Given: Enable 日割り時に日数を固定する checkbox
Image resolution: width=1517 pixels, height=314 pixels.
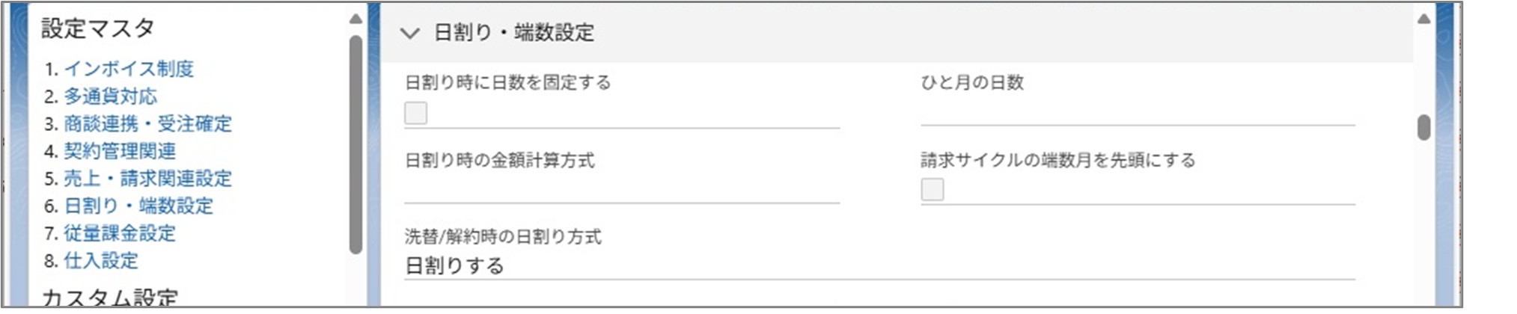Looking at the screenshot, I should [x=415, y=113].
